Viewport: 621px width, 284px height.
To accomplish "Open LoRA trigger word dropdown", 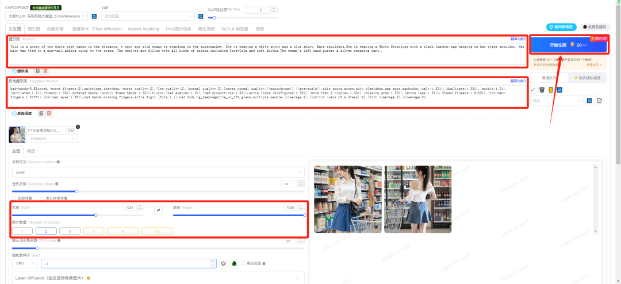I will point(52,139).
